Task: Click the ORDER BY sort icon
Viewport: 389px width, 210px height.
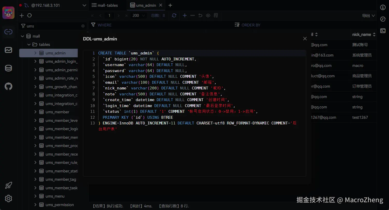Action: [x=237, y=25]
